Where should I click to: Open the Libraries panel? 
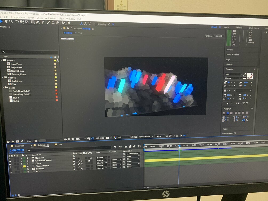point(229,64)
